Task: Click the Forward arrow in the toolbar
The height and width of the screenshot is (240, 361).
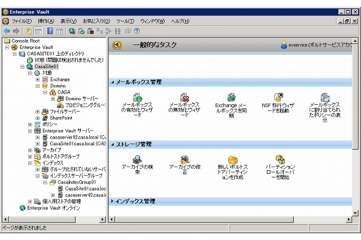Action: [x=16, y=31]
